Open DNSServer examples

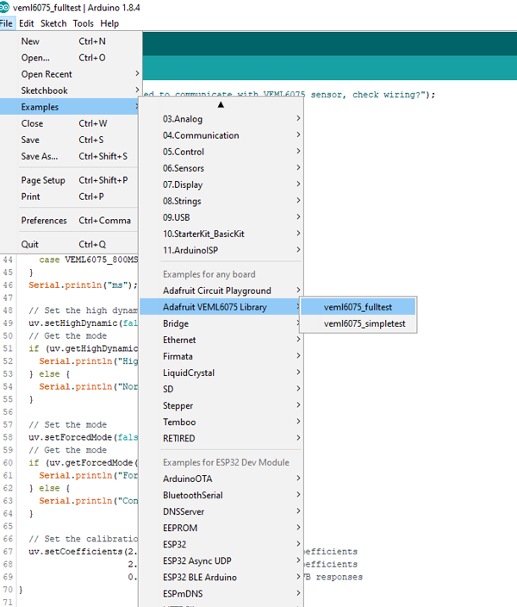coord(221,512)
